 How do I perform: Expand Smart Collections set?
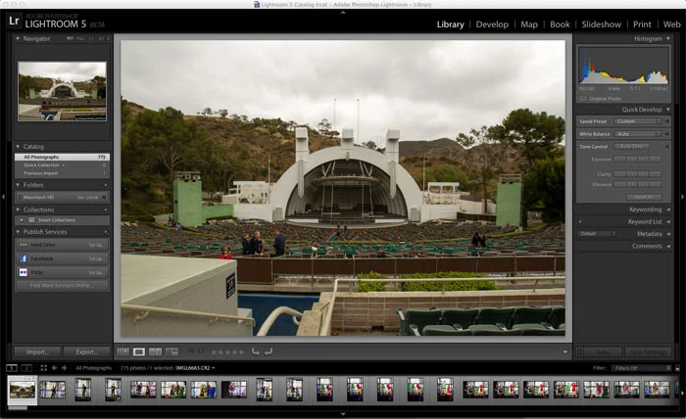click(x=22, y=220)
